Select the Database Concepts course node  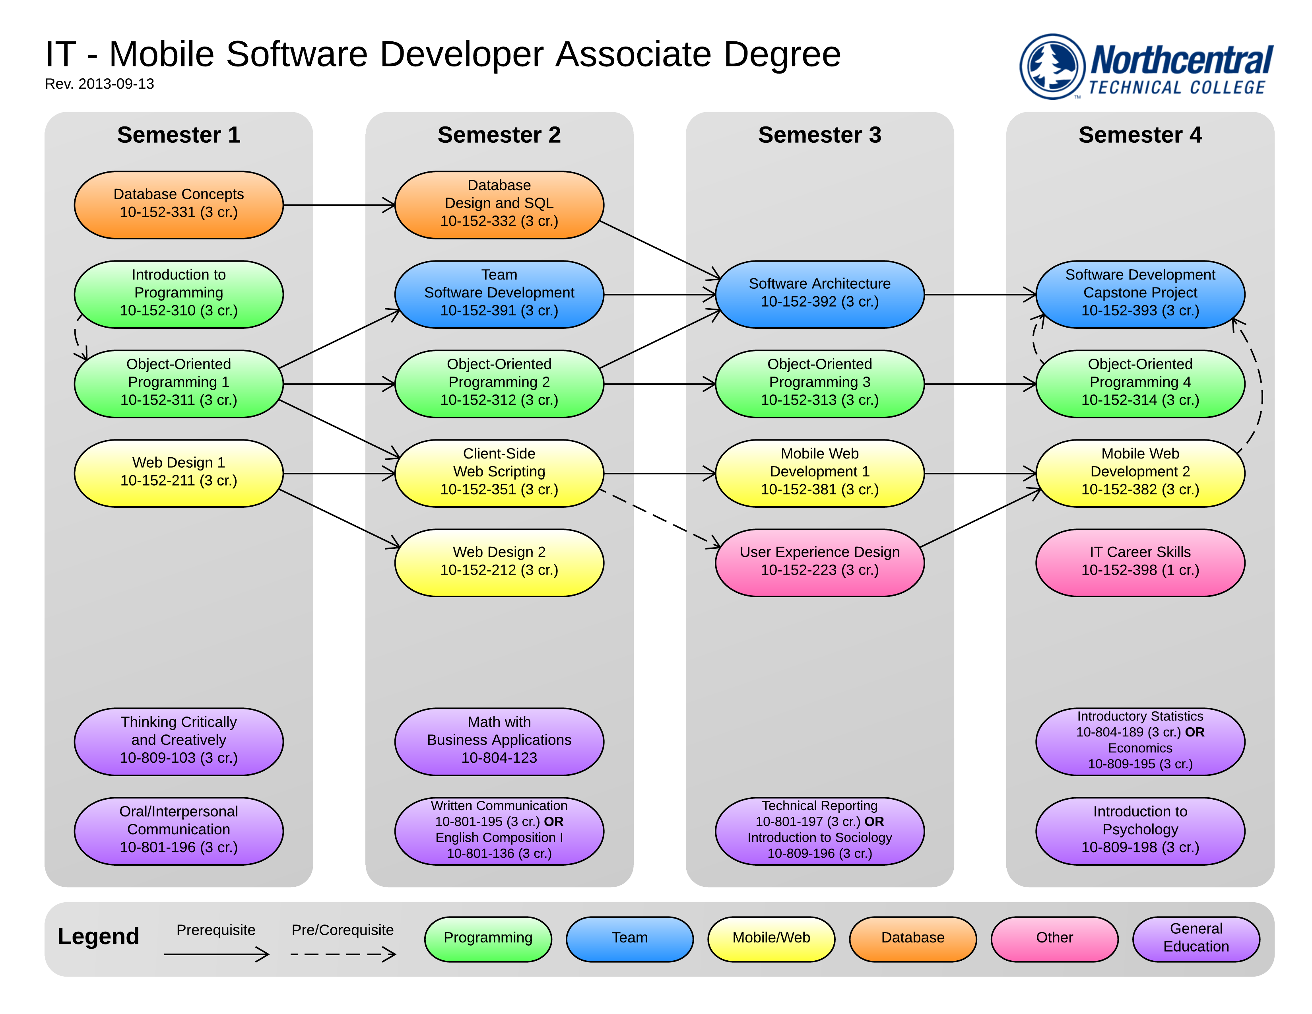(179, 204)
